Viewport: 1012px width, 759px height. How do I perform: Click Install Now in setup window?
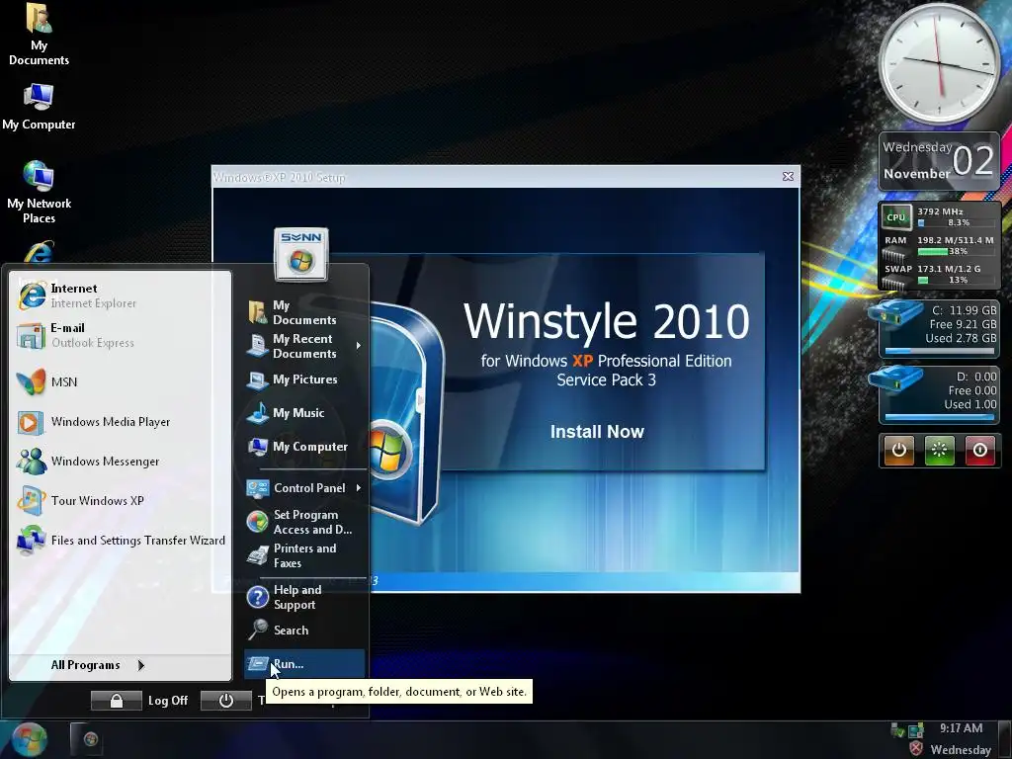point(597,431)
